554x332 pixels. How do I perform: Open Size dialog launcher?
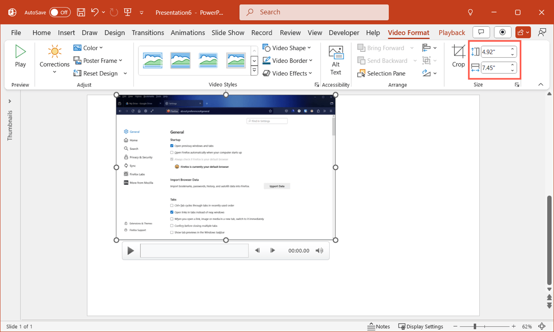pos(517,85)
